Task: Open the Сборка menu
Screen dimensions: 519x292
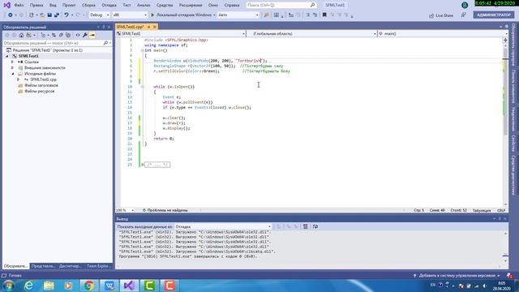Action: point(88,6)
